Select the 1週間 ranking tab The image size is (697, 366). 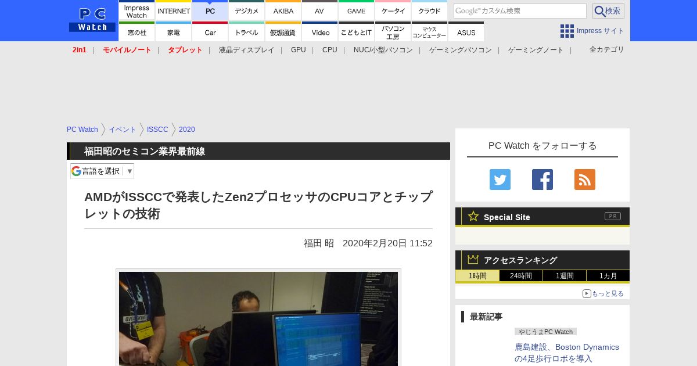coord(565,276)
